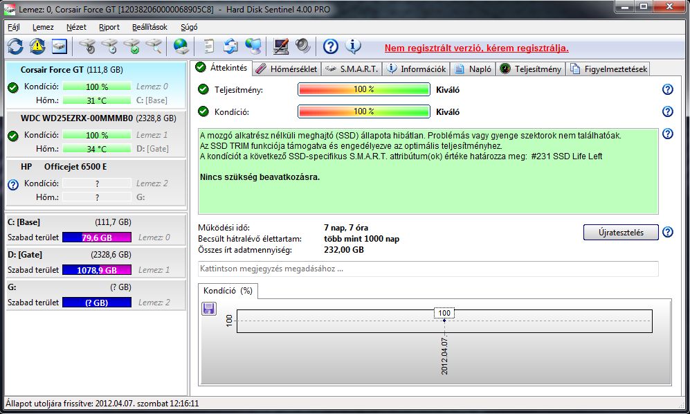Viewport: 690px width, 414px height.
Task: Click the disk with green checkmark icon
Action: click(131, 46)
